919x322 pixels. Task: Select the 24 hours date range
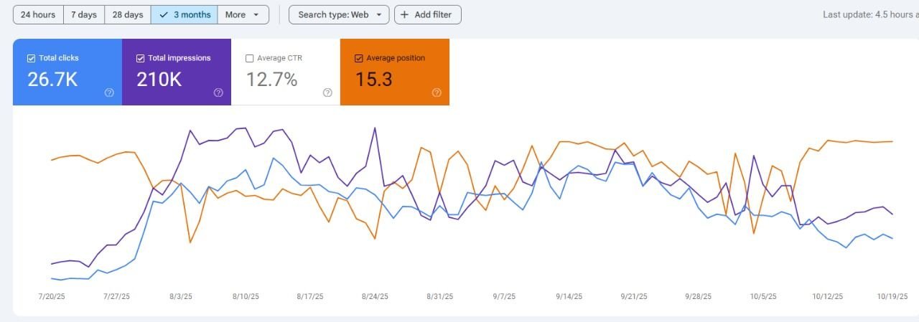pyautogui.click(x=38, y=14)
